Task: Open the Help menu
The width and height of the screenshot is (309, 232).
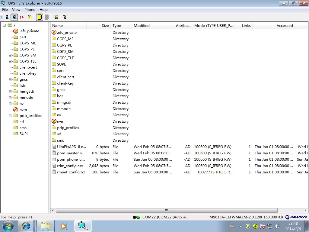Action: (x=43, y=10)
